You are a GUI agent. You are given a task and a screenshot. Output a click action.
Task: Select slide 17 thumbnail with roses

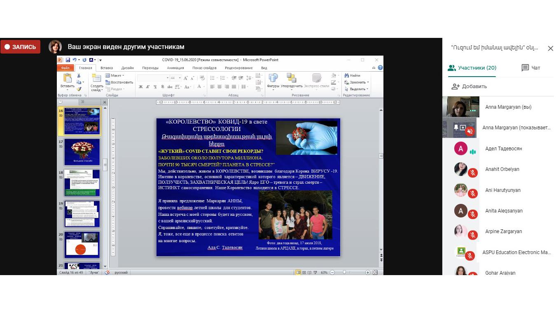[x=82, y=152]
